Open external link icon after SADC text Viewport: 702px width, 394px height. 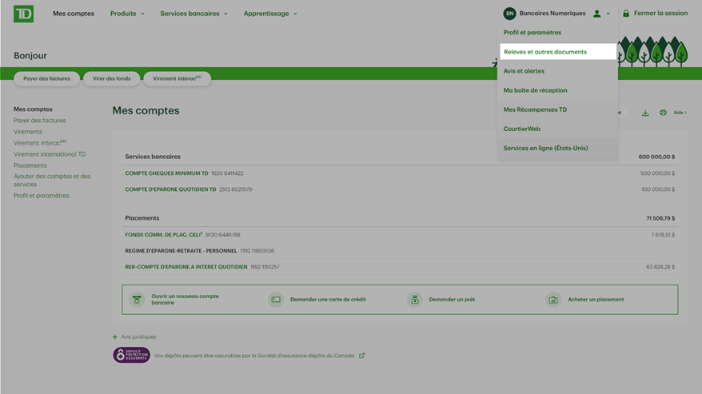point(361,356)
